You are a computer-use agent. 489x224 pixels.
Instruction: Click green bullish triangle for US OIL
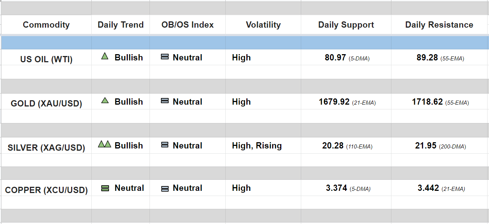105,56
